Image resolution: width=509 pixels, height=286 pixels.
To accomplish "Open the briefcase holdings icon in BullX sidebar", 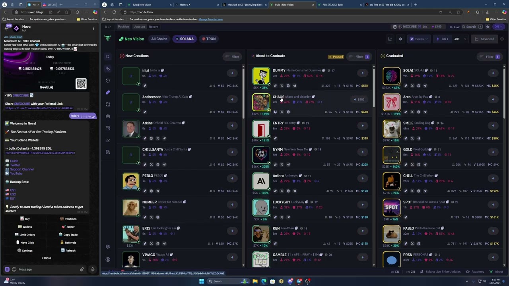I will coord(108,116).
